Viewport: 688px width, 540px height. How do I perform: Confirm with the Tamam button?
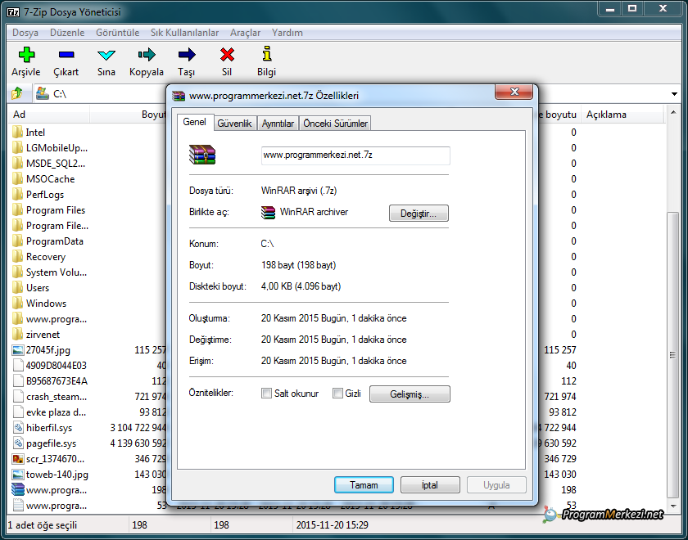click(x=364, y=485)
